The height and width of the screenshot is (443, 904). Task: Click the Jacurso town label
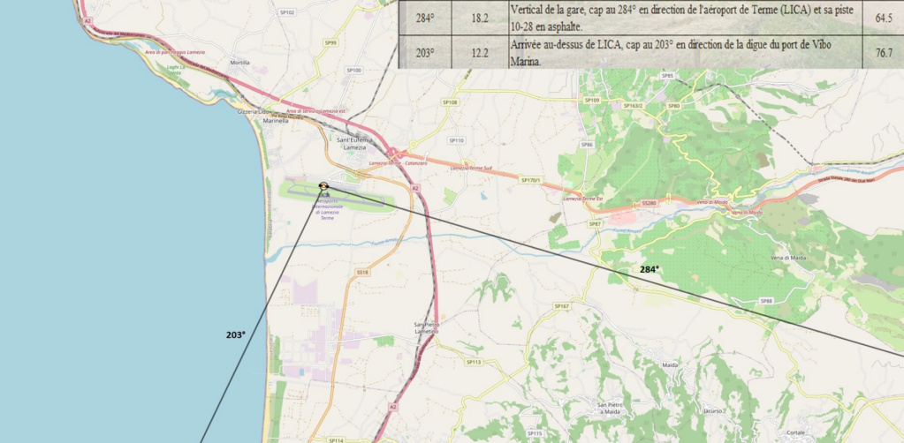pyautogui.click(x=712, y=411)
